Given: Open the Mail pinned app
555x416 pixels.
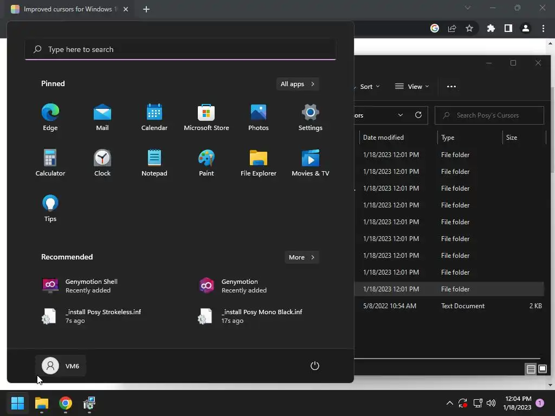Looking at the screenshot, I should click(102, 117).
